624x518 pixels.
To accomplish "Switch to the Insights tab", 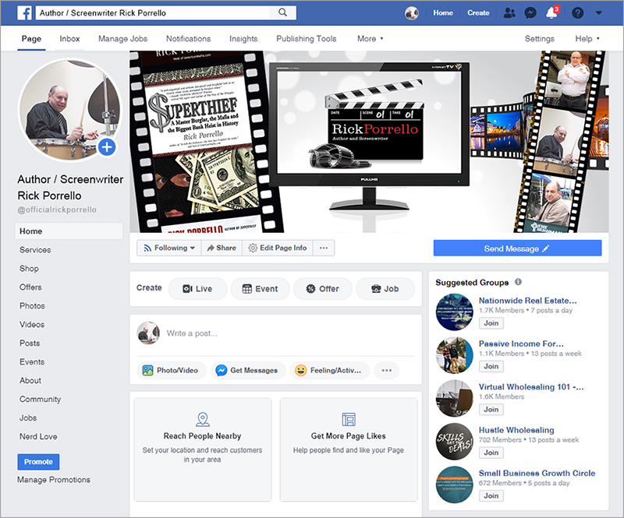I will pos(243,38).
